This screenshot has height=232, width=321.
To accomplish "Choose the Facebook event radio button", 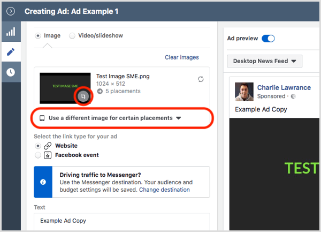I will coord(38,155).
